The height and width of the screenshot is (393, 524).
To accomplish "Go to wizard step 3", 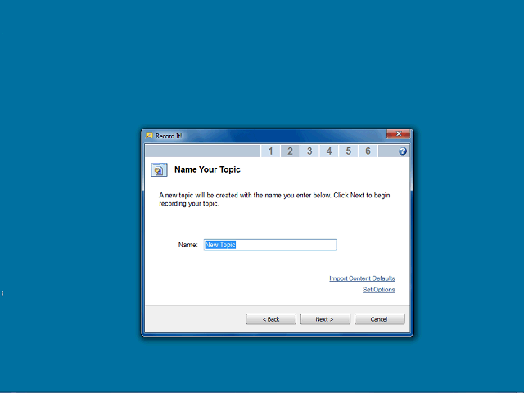I will (309, 151).
